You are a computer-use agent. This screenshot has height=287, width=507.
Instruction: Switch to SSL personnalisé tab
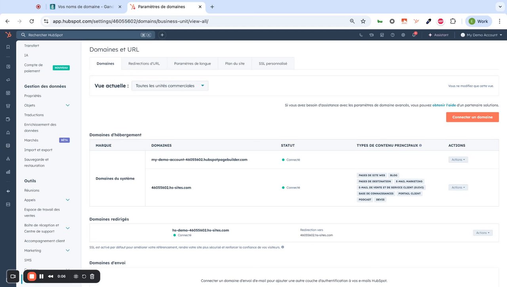click(273, 63)
